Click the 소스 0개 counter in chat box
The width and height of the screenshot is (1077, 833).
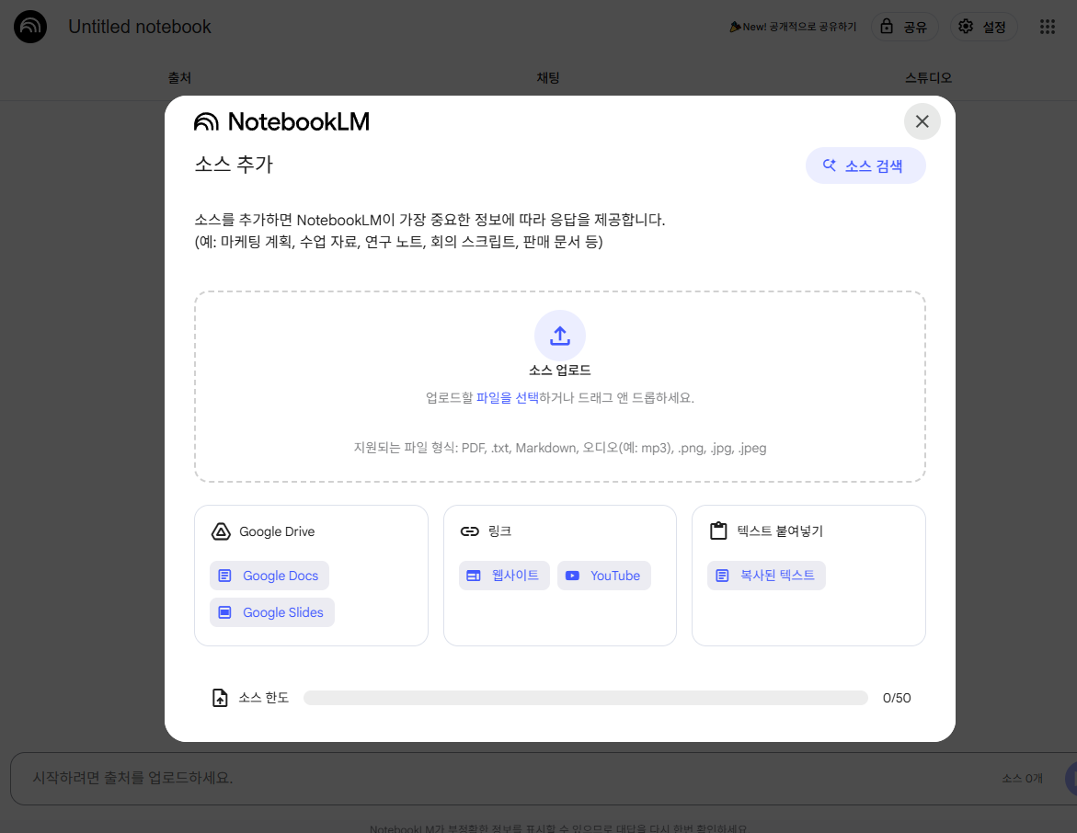tap(1022, 778)
